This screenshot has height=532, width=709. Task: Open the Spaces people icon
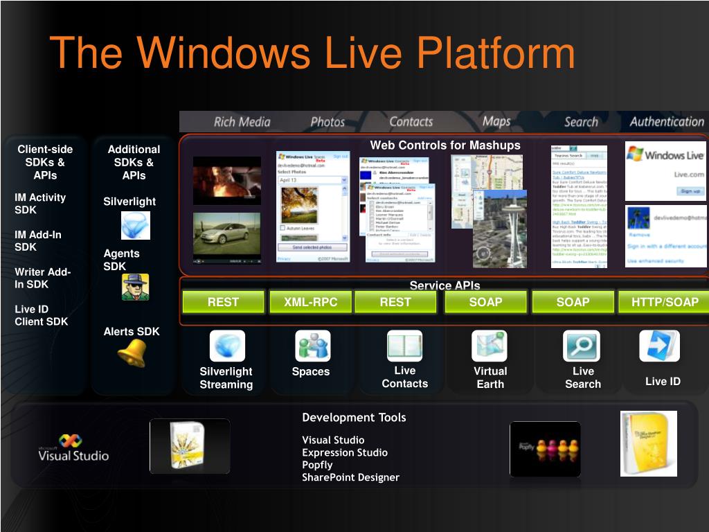(x=312, y=346)
